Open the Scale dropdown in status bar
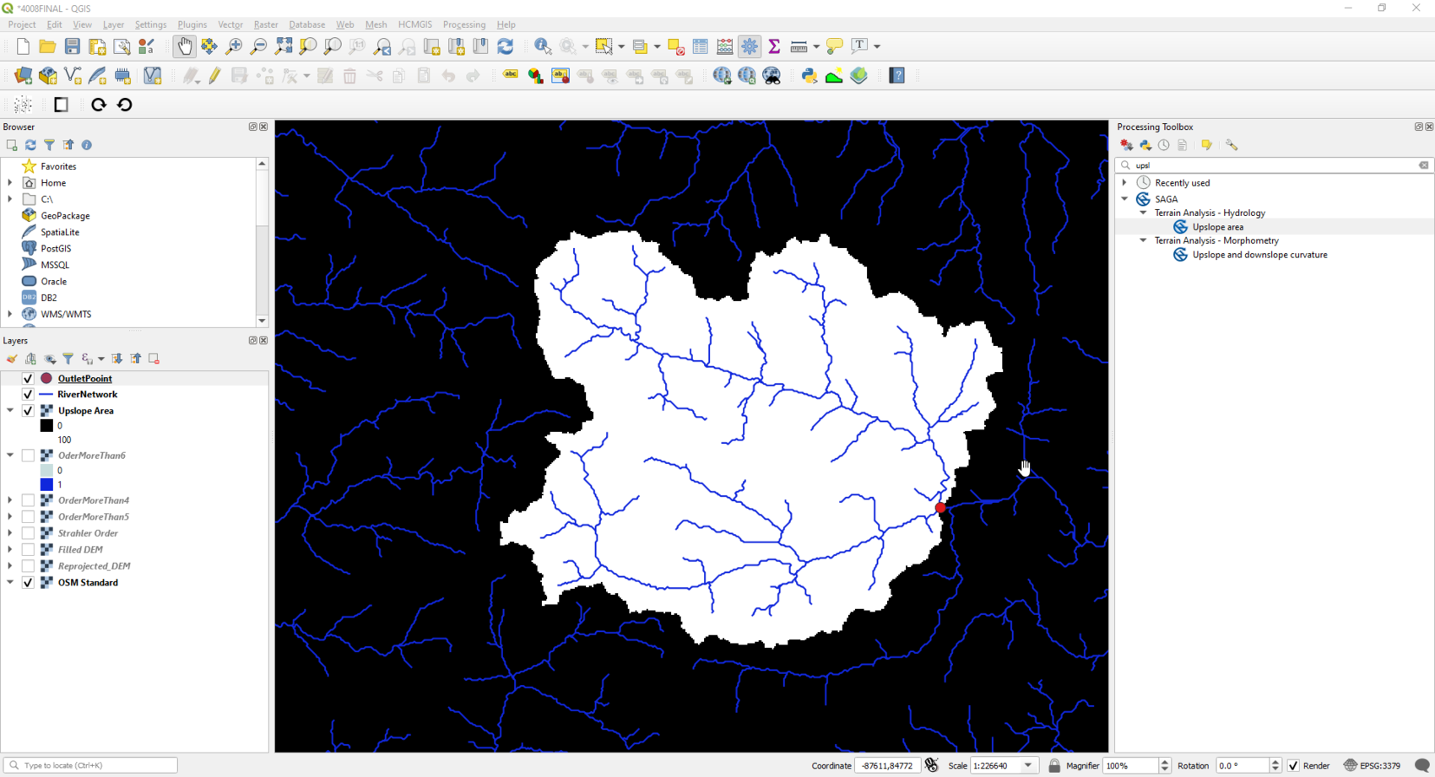Viewport: 1435px width, 777px height. [x=1031, y=765]
